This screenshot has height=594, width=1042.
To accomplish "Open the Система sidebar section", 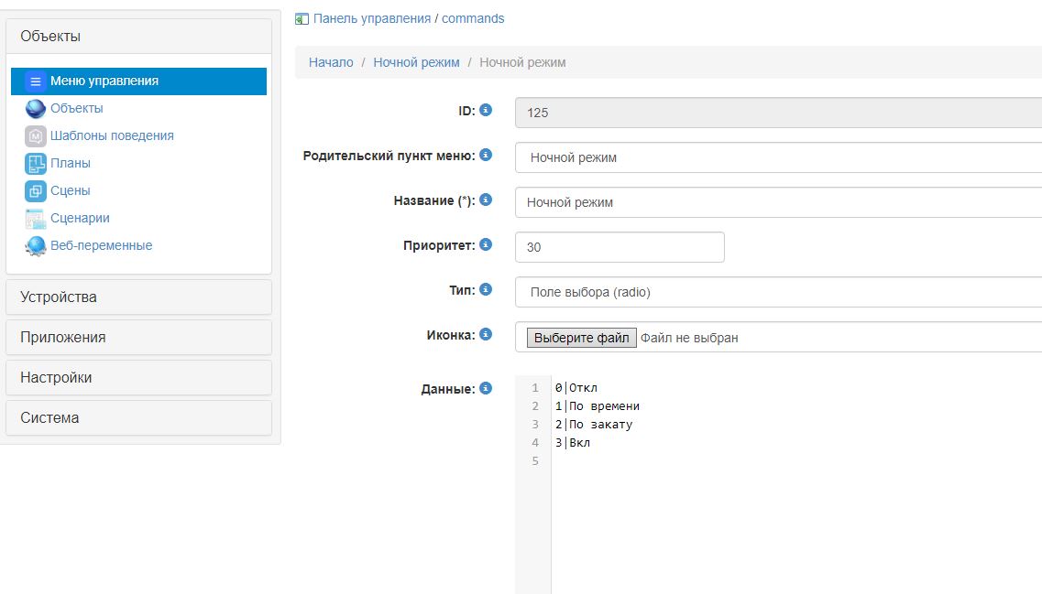I will [139, 418].
